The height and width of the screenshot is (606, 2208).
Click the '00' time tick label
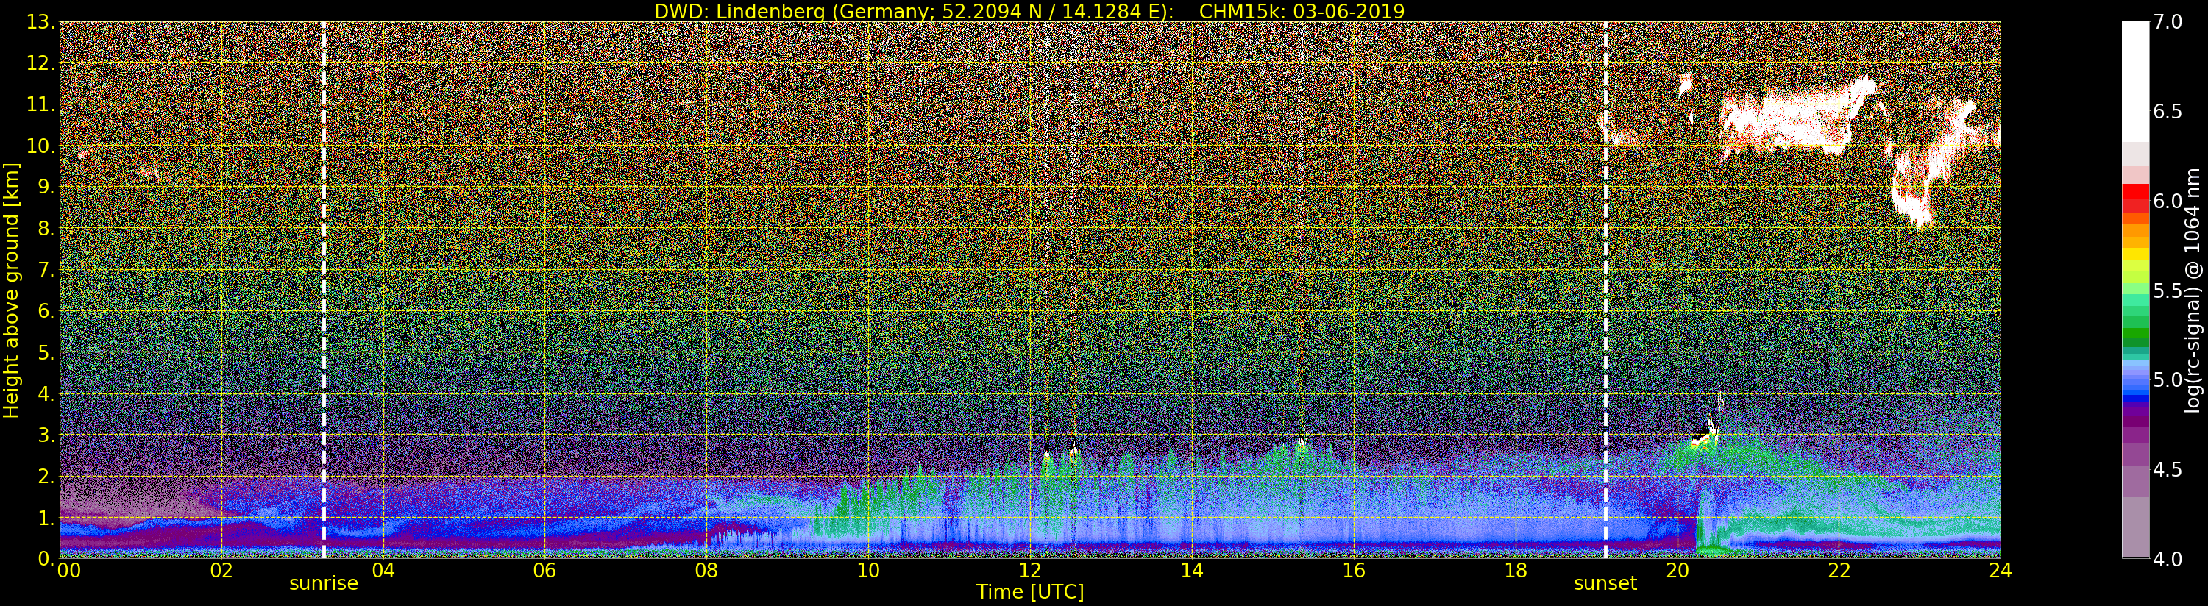(68, 570)
